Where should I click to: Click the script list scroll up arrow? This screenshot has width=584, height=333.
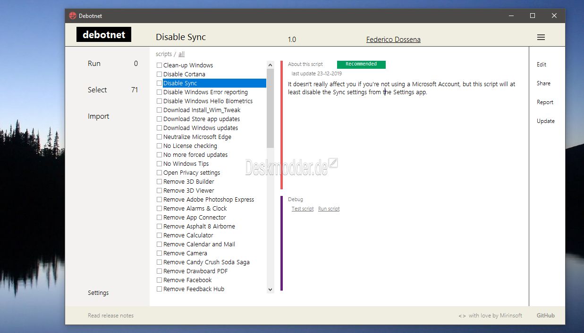pyautogui.click(x=270, y=65)
